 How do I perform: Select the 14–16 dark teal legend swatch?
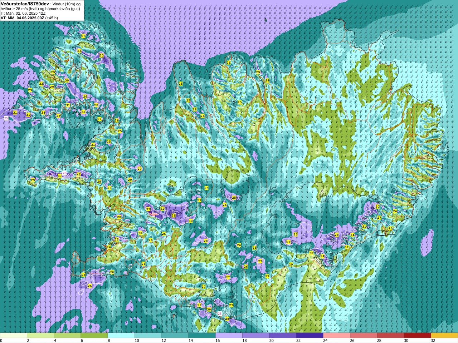(x=202, y=335)
